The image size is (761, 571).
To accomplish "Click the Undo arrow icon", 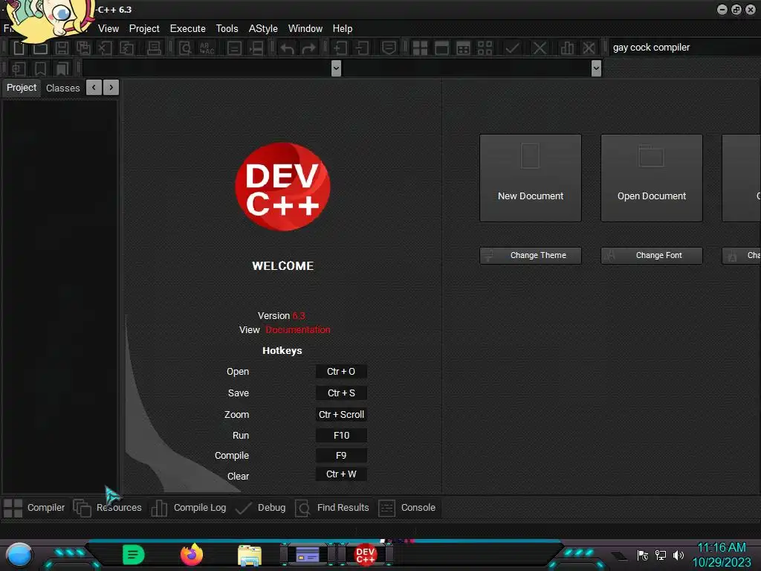I will click(x=287, y=48).
